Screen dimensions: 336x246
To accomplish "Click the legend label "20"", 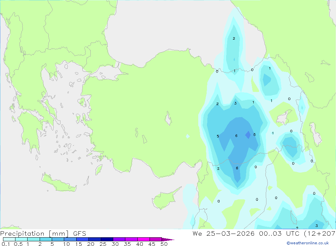I will [91, 244].
